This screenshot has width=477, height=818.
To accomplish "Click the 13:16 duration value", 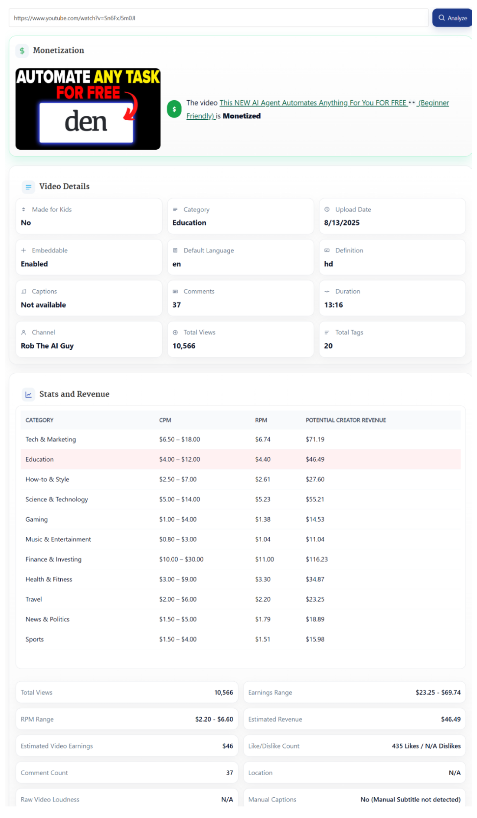I will (333, 305).
